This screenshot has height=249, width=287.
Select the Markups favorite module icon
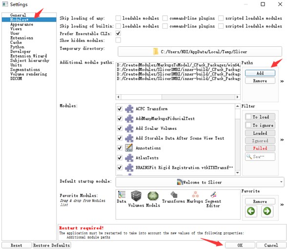pos(195,194)
